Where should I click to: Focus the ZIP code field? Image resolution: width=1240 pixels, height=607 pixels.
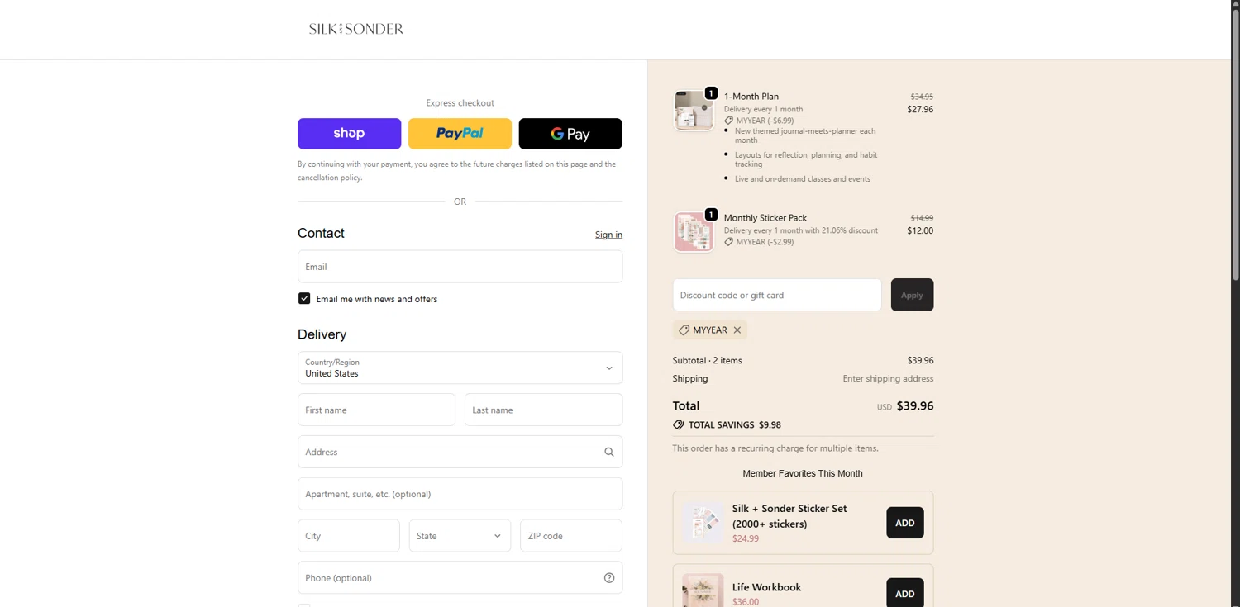(x=570, y=536)
